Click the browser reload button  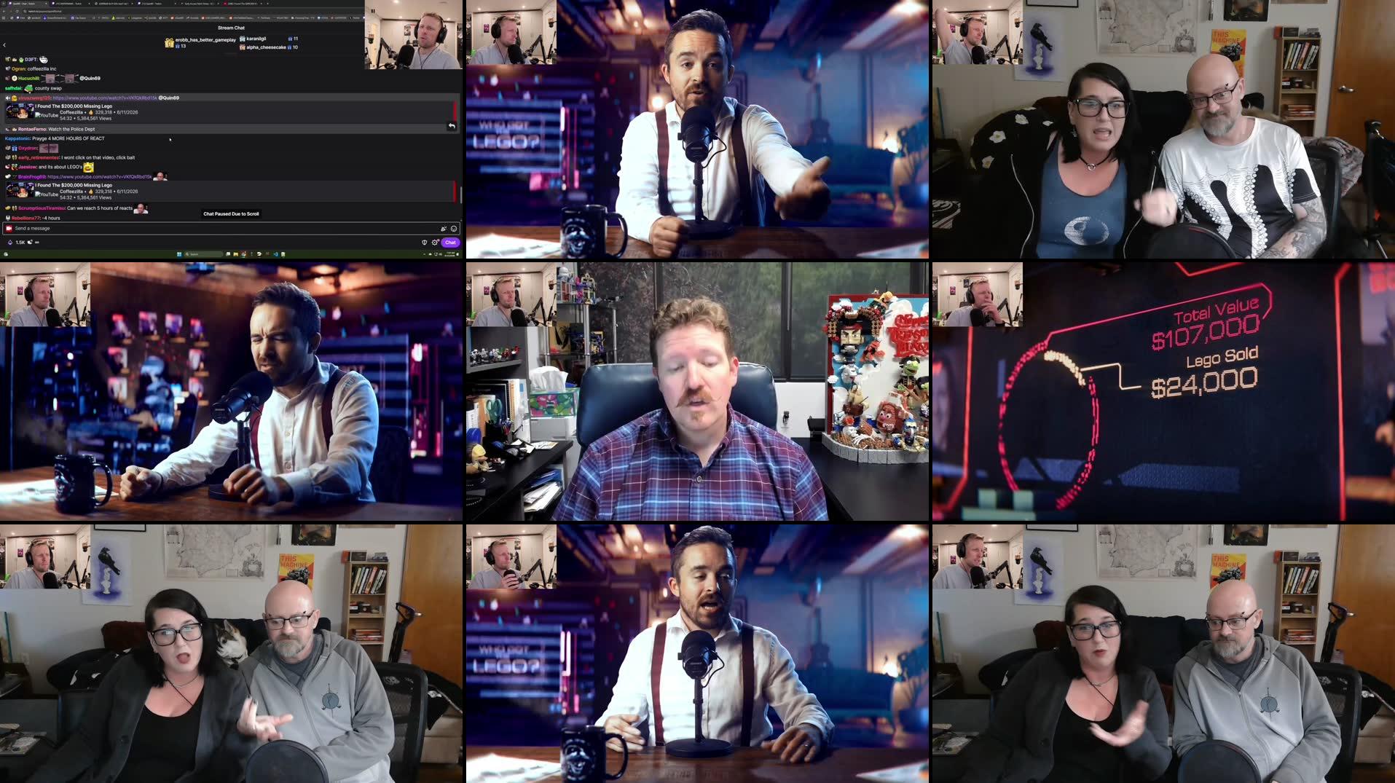17,12
